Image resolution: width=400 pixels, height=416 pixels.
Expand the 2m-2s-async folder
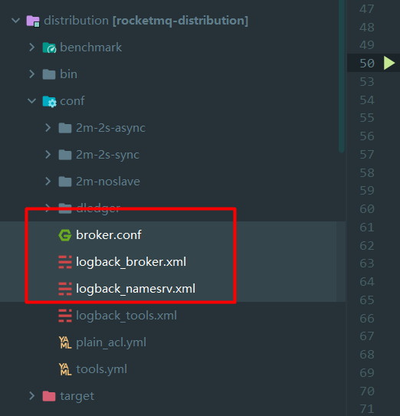tap(48, 128)
